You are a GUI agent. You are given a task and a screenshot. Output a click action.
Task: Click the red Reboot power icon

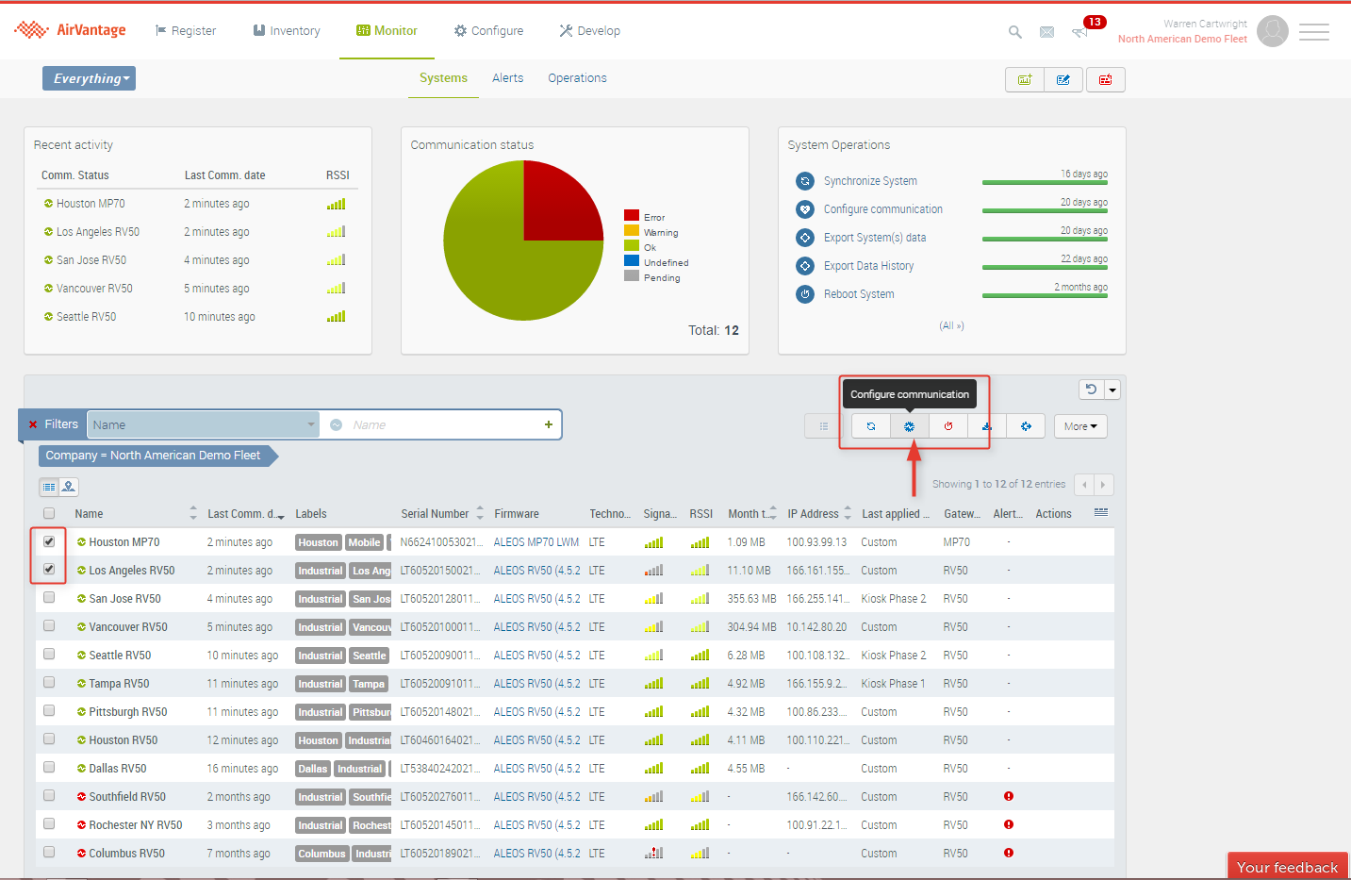coord(948,426)
